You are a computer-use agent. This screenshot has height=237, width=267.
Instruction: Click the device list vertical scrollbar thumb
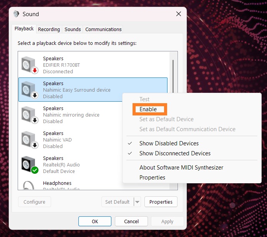click(173, 76)
